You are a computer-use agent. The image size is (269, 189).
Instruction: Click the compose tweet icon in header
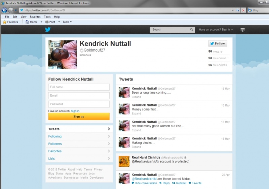[x=242, y=30]
